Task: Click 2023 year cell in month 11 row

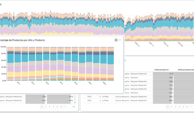Action: (89, 97)
